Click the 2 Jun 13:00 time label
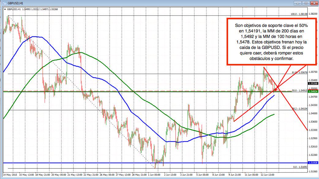This screenshot has width=319, height=179. (x=170, y=175)
